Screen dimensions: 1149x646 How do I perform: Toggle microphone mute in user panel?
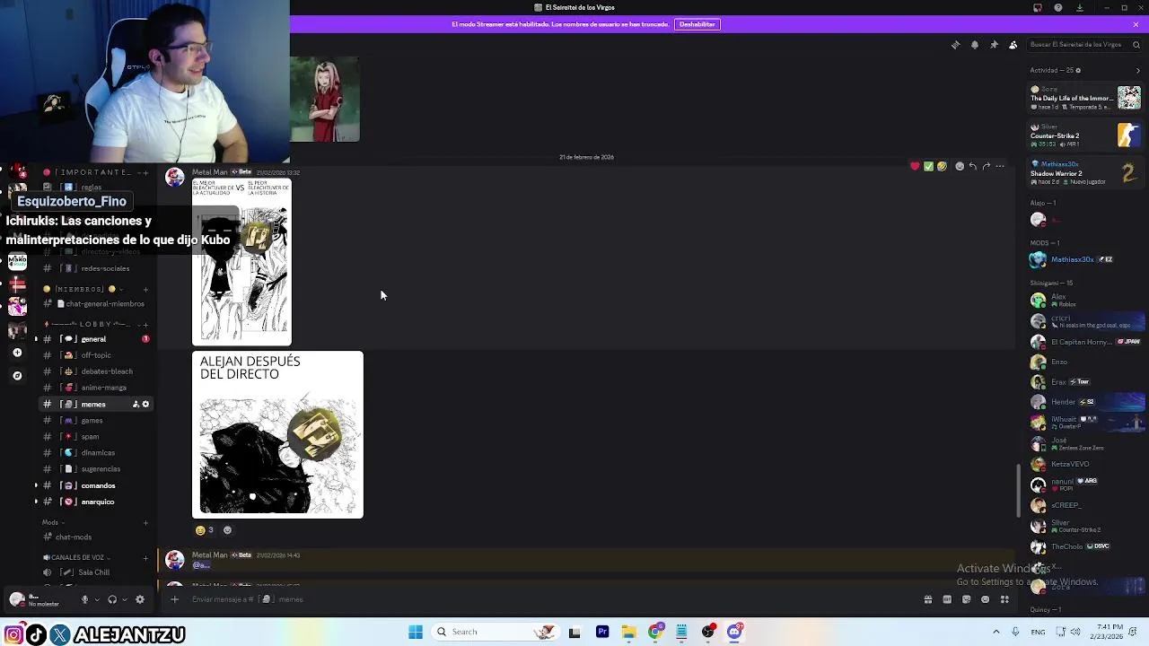pos(85,599)
